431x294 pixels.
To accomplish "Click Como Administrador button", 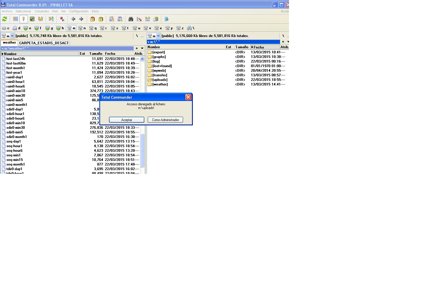I will pyautogui.click(x=165, y=120).
